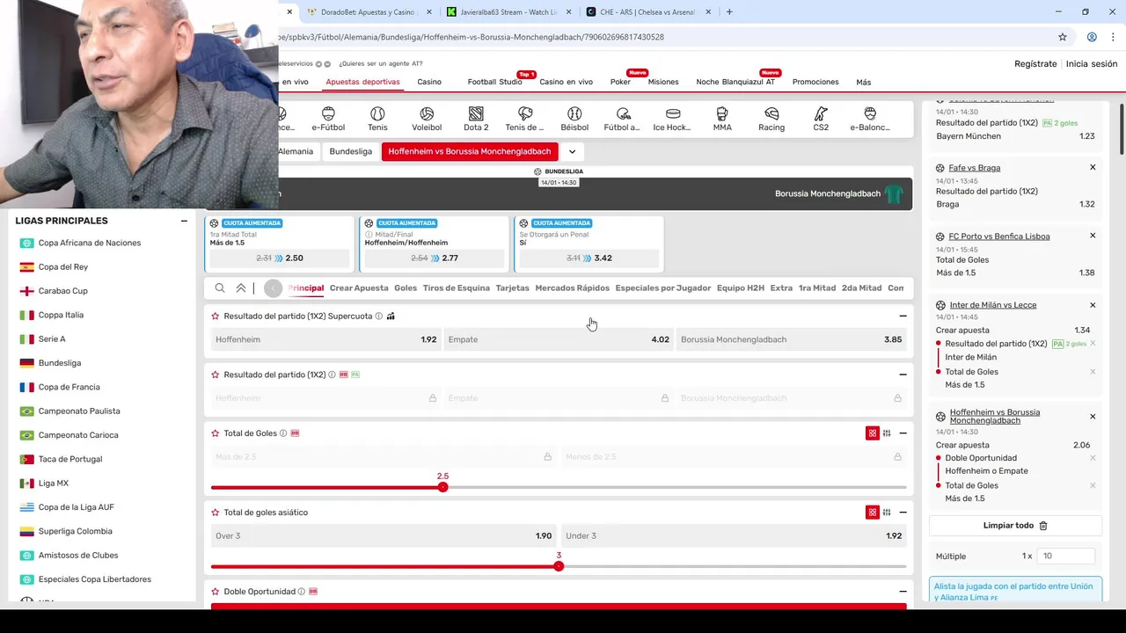The width and height of the screenshot is (1126, 633).
Task: Open a new browser tab
Action: point(729,12)
